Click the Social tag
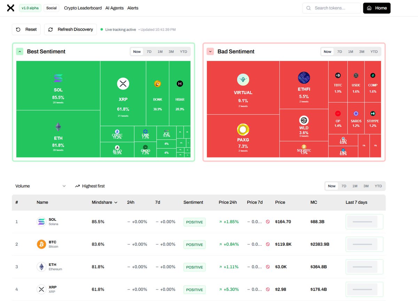 pos(52,8)
